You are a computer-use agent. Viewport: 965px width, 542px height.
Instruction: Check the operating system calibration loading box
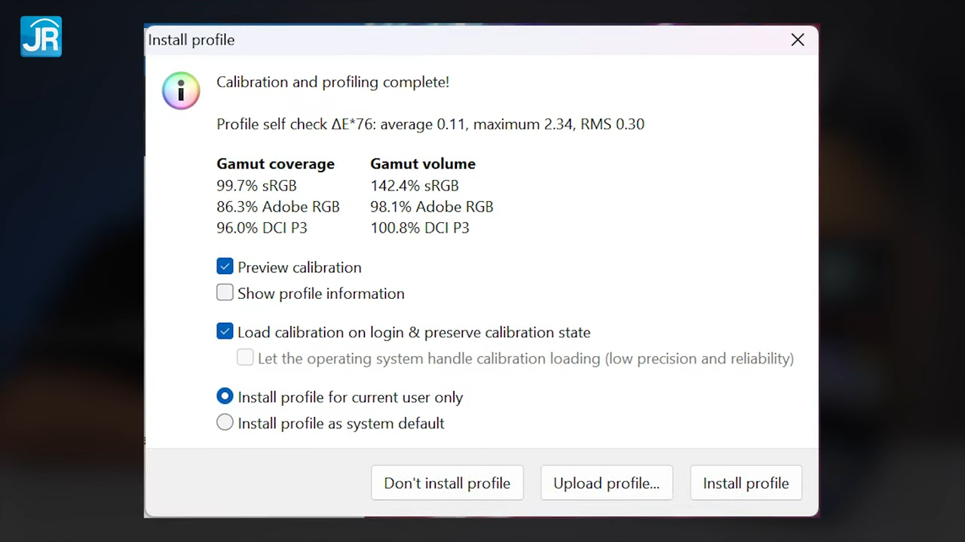(x=245, y=358)
